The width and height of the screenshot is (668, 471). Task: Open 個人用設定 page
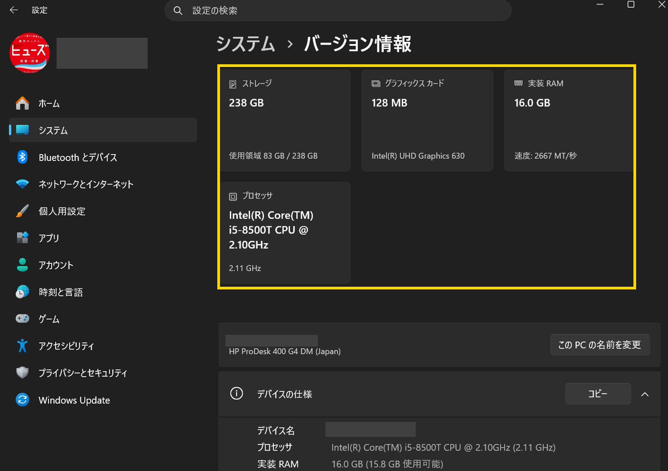tap(103, 211)
